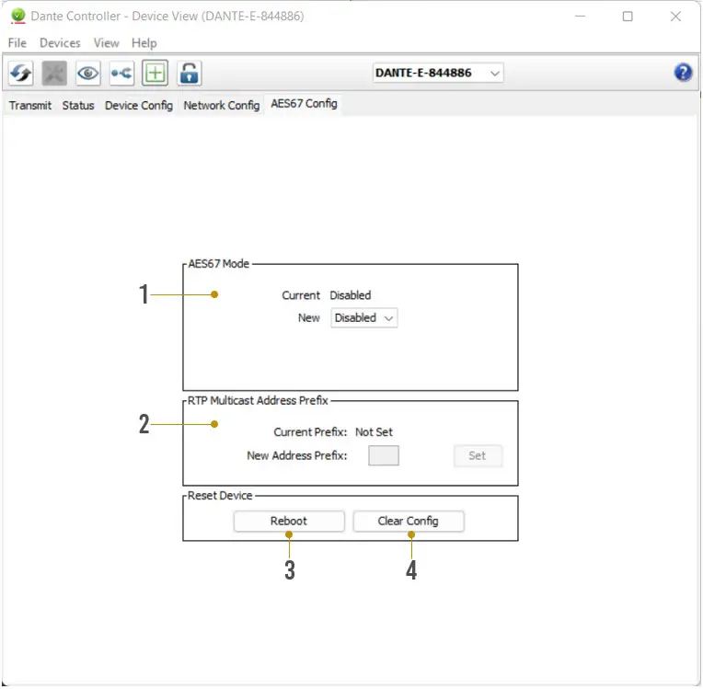Click the Identify device eye icon

(88, 73)
